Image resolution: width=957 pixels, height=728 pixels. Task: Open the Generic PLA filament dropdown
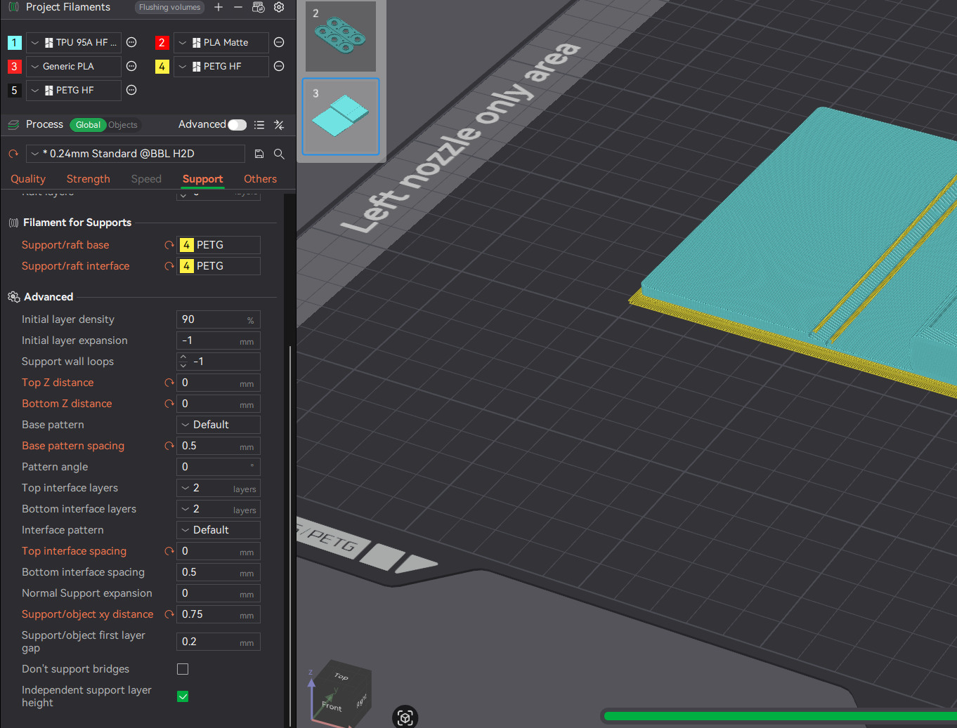pos(73,66)
